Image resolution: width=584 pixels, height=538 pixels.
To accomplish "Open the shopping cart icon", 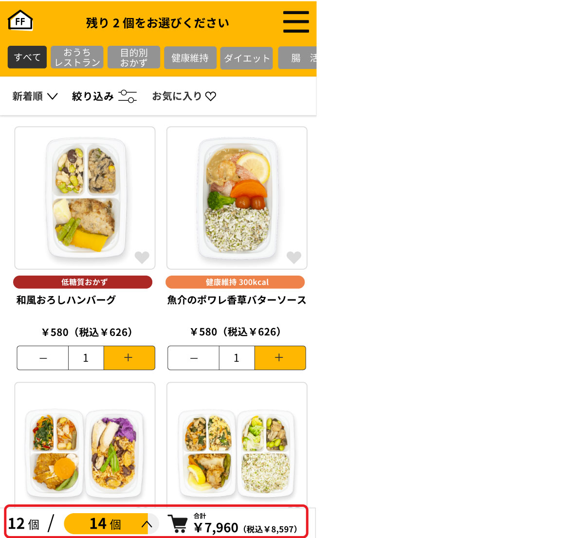I will tap(178, 524).
